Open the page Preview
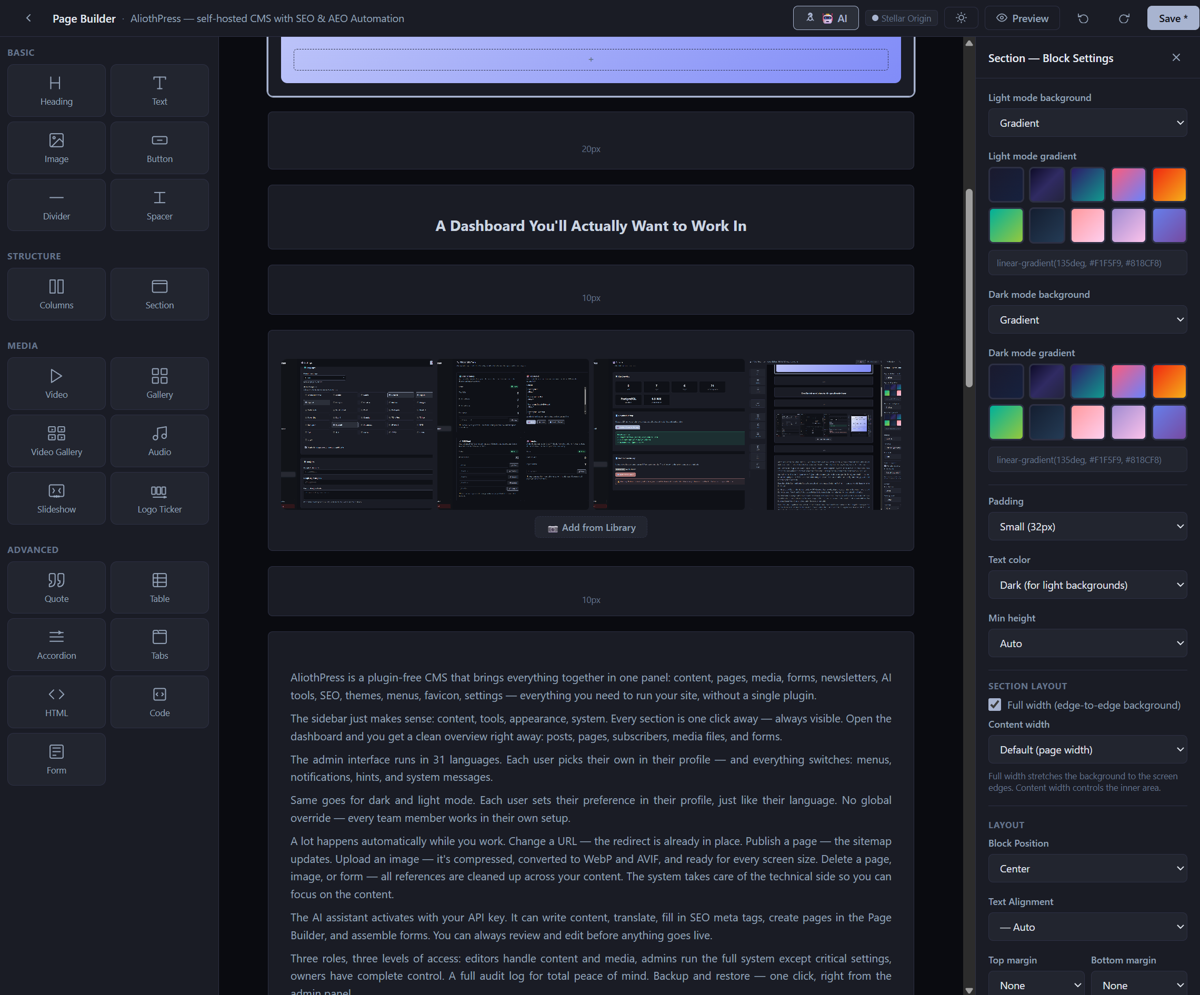The height and width of the screenshot is (995, 1200). pos(1022,18)
